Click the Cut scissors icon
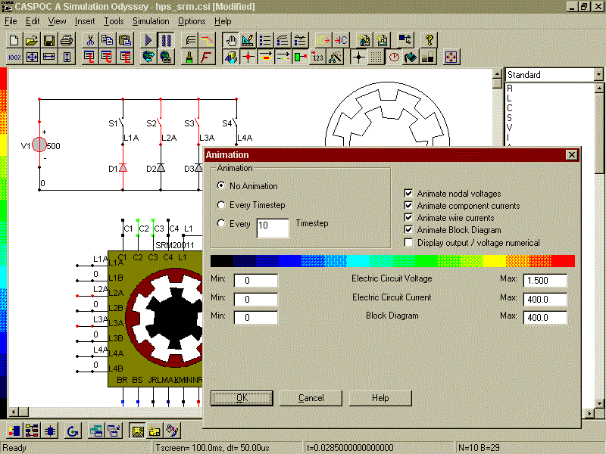Image resolution: width=606 pixels, height=454 pixels. [90, 40]
